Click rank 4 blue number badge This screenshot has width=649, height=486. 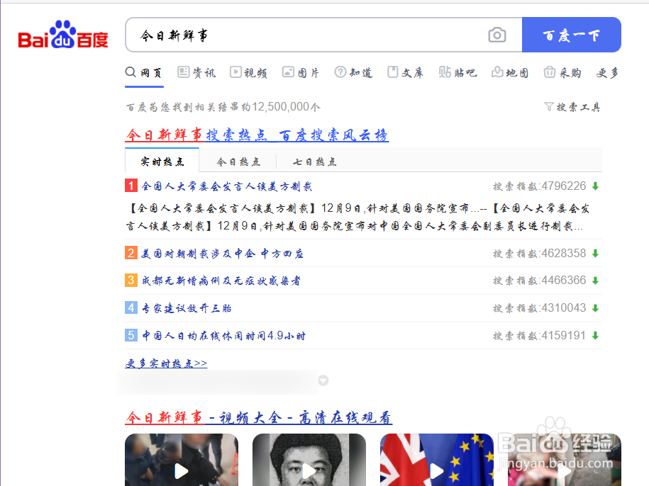coord(131,307)
